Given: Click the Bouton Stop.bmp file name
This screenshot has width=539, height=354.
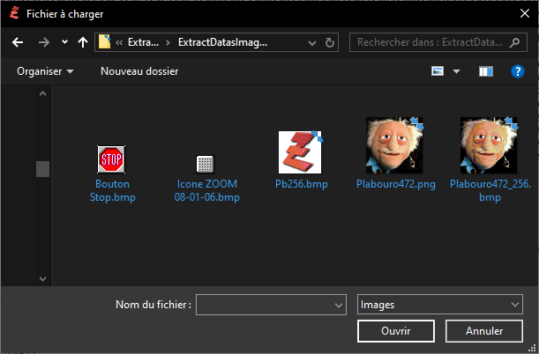Looking at the screenshot, I should [x=112, y=191].
